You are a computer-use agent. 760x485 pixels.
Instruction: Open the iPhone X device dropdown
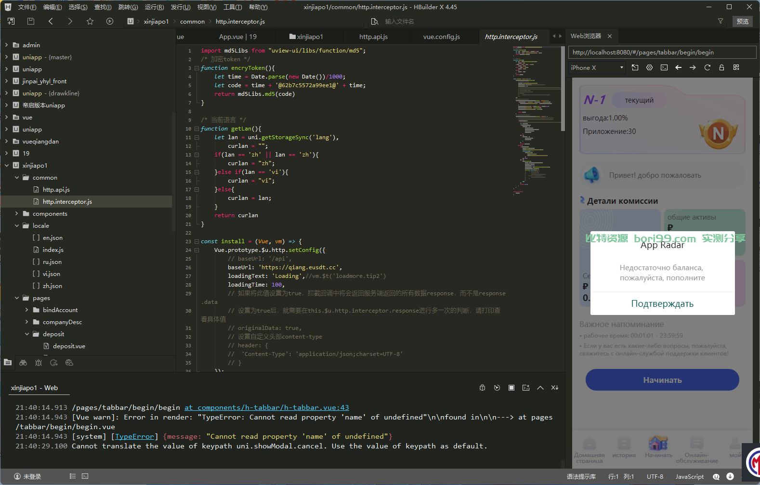pyautogui.click(x=597, y=67)
